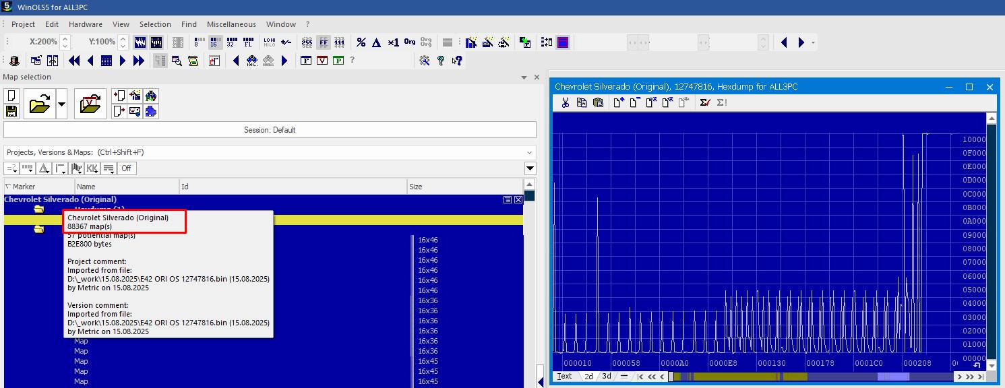Viewport: 1005px width, 388px height.
Task: Save project using floppy disk icon
Action: [11, 112]
